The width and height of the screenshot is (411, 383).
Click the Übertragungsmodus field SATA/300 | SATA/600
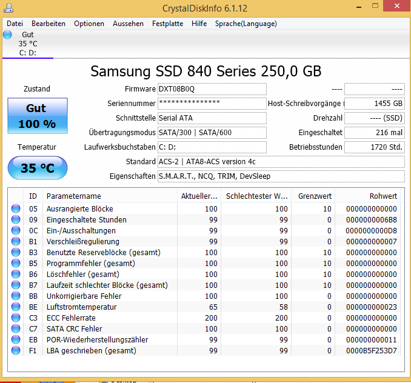pos(212,133)
